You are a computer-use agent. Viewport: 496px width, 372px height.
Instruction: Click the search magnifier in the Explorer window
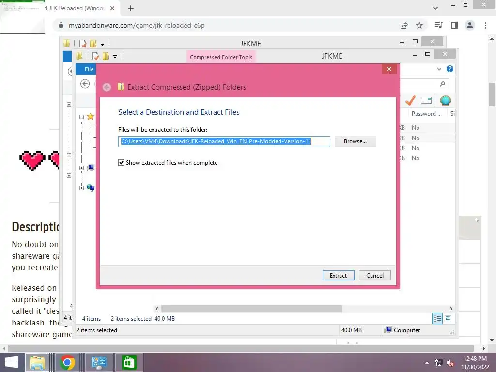pyautogui.click(x=443, y=84)
